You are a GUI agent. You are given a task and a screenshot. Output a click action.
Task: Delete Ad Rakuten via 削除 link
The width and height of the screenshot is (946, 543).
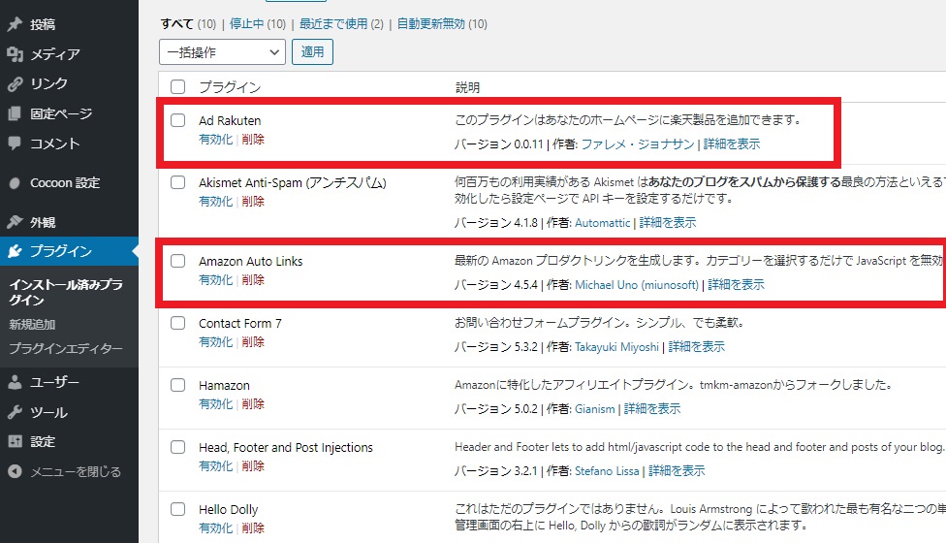253,140
